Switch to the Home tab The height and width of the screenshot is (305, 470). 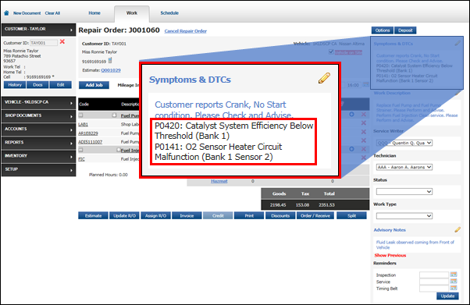[x=94, y=13]
